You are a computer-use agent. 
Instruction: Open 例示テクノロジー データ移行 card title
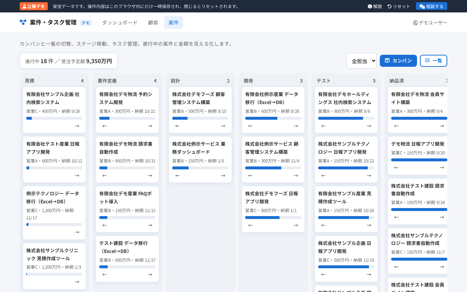(x=53, y=197)
